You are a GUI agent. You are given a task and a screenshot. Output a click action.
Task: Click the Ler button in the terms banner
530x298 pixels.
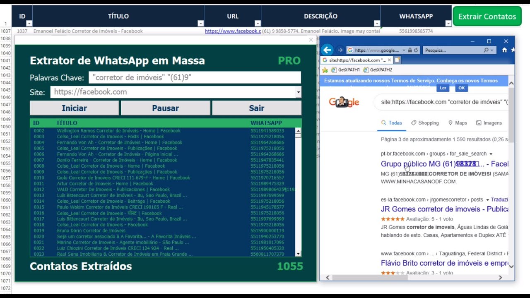(443, 88)
